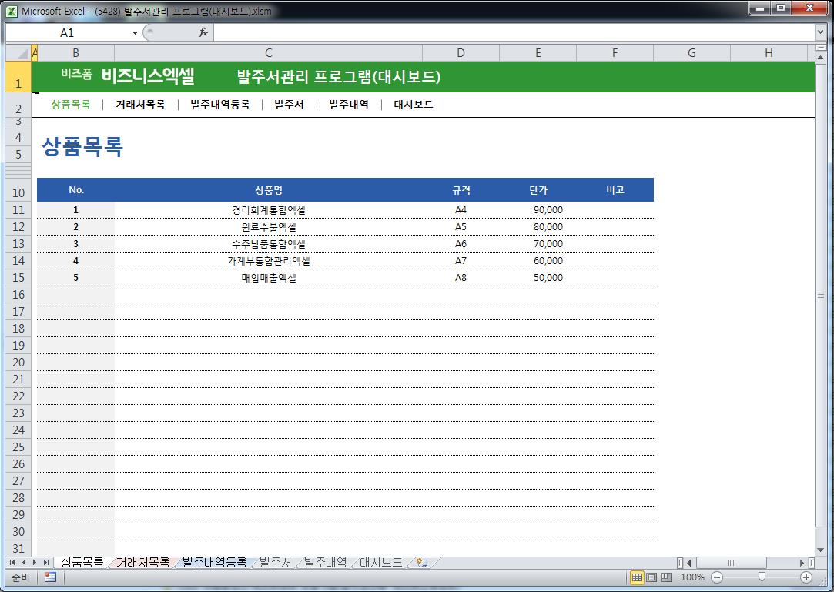Click the insert new worksheet icon
Image resolution: width=834 pixels, height=592 pixels.
point(422,563)
